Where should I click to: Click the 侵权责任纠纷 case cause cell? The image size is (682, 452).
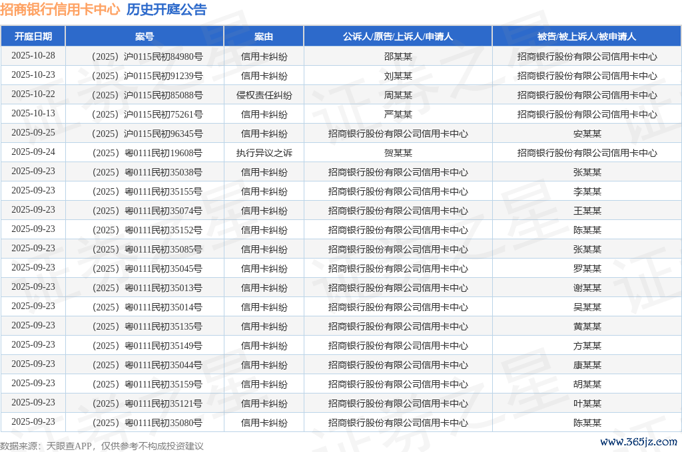click(x=264, y=95)
